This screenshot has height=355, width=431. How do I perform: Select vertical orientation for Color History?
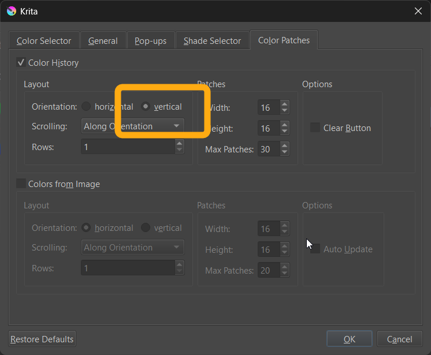coord(146,107)
